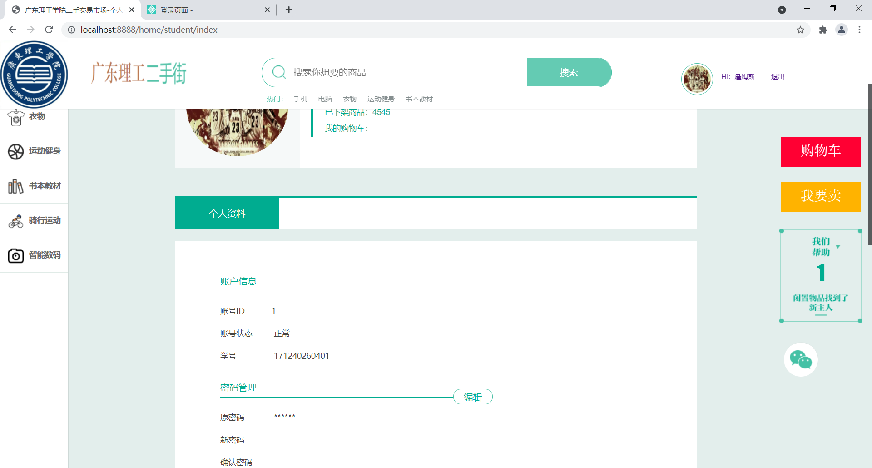The width and height of the screenshot is (872, 468).
Task: Open the Chrome three-dot menu
Action: (859, 30)
